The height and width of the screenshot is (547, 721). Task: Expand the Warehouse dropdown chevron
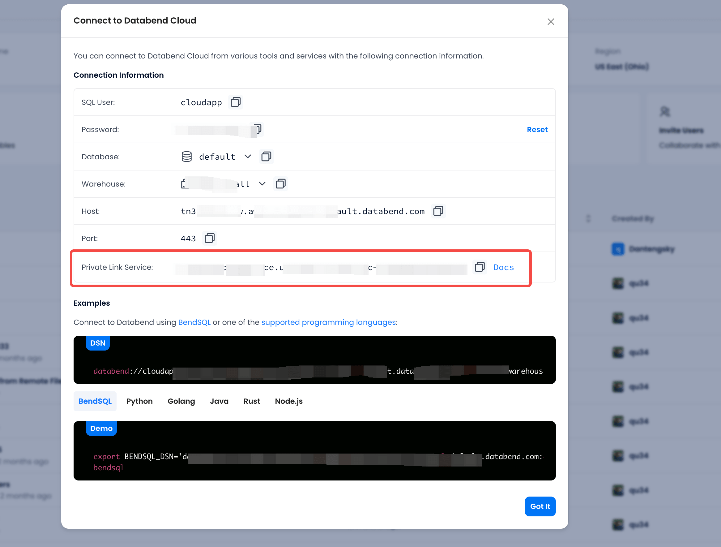coord(262,184)
